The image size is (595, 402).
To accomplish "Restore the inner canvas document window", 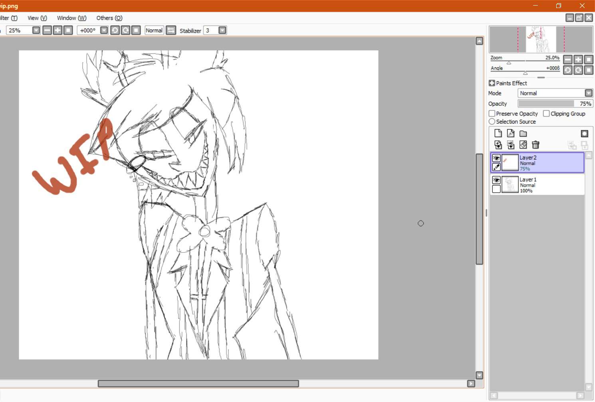I will pos(579,18).
